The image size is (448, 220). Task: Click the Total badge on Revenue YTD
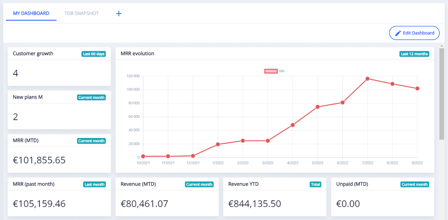click(x=315, y=185)
